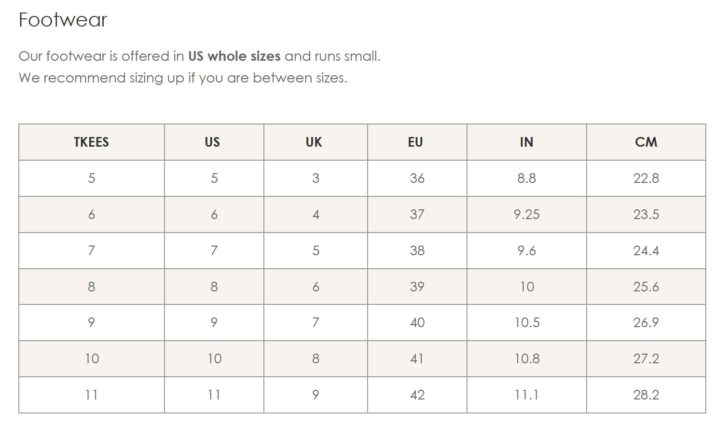Select the EU size 40 cell
728x426 pixels.
(x=417, y=323)
